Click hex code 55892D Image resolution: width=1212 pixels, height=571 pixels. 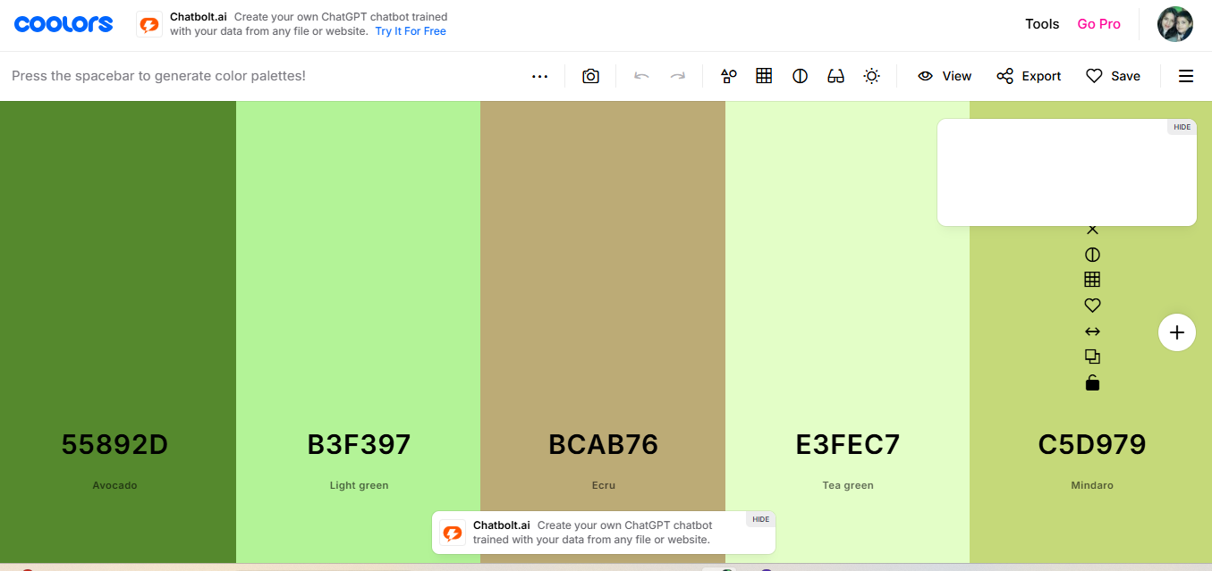click(114, 444)
